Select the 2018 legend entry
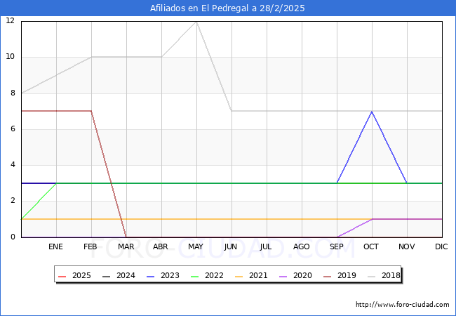456x316 pixels. tap(384, 275)
